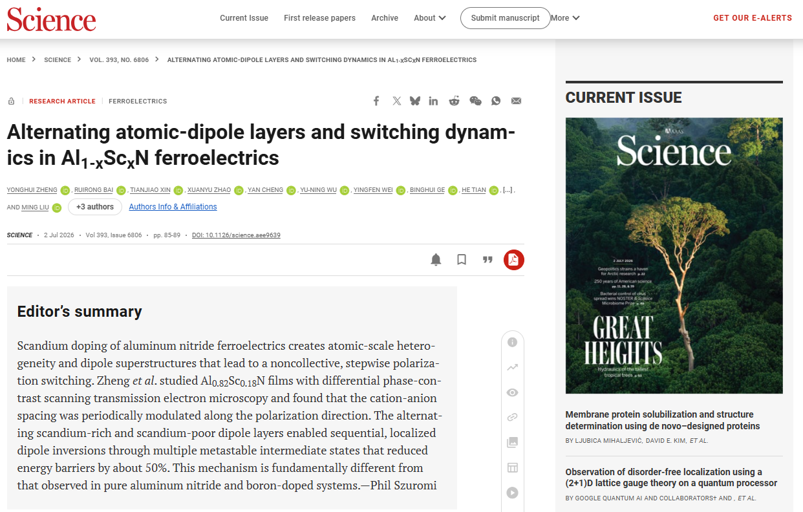This screenshot has height=512, width=803.
Task: Open Current Issue in navigation
Action: point(244,18)
